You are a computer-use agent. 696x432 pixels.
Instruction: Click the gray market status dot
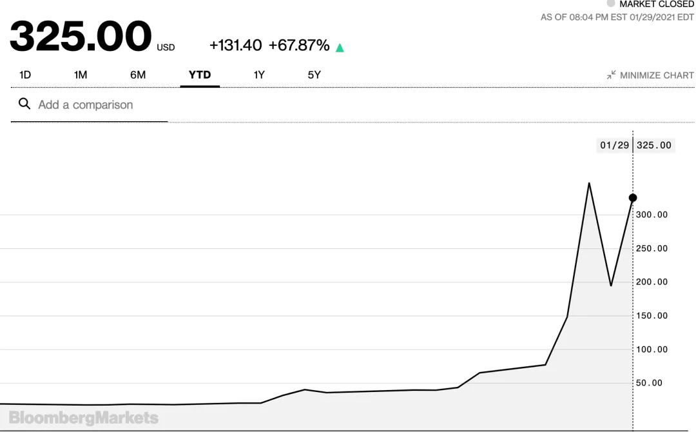(610, 4)
